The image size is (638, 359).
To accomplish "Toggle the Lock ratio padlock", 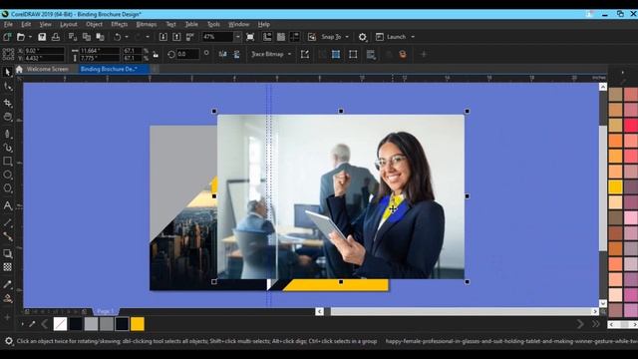I will coord(156,54).
